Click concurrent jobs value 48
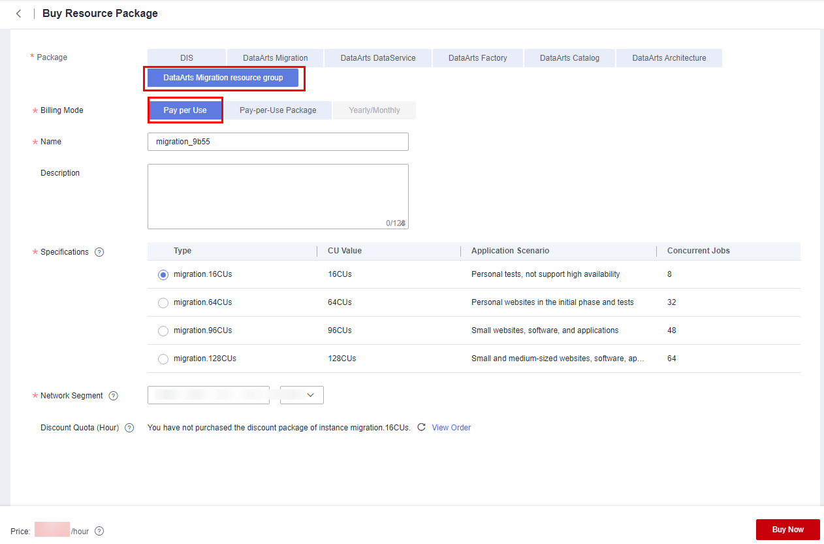The image size is (824, 544). [672, 330]
